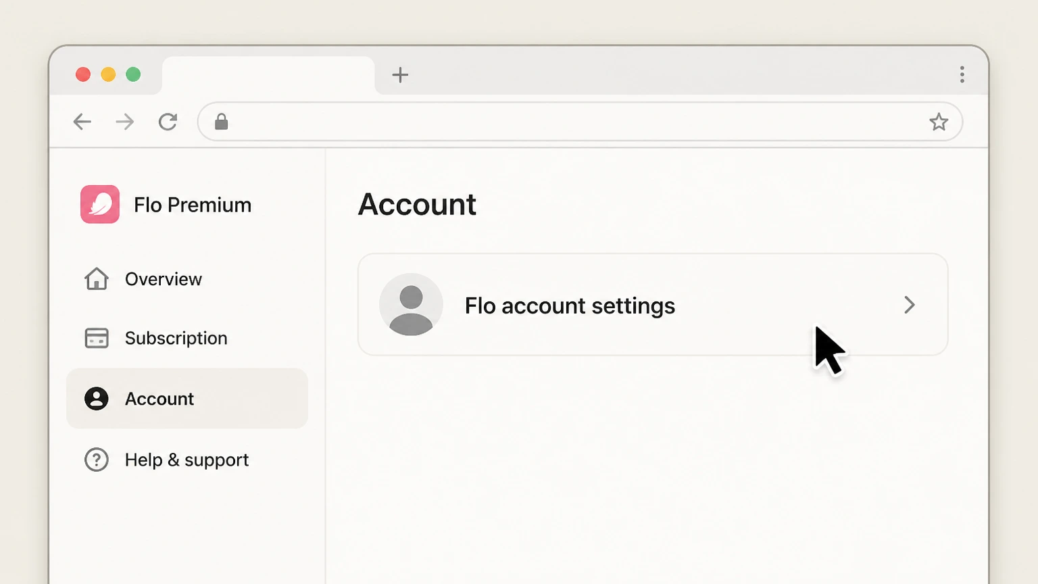Reload the page with the refresh icon
This screenshot has width=1038, height=584.
[x=168, y=122]
